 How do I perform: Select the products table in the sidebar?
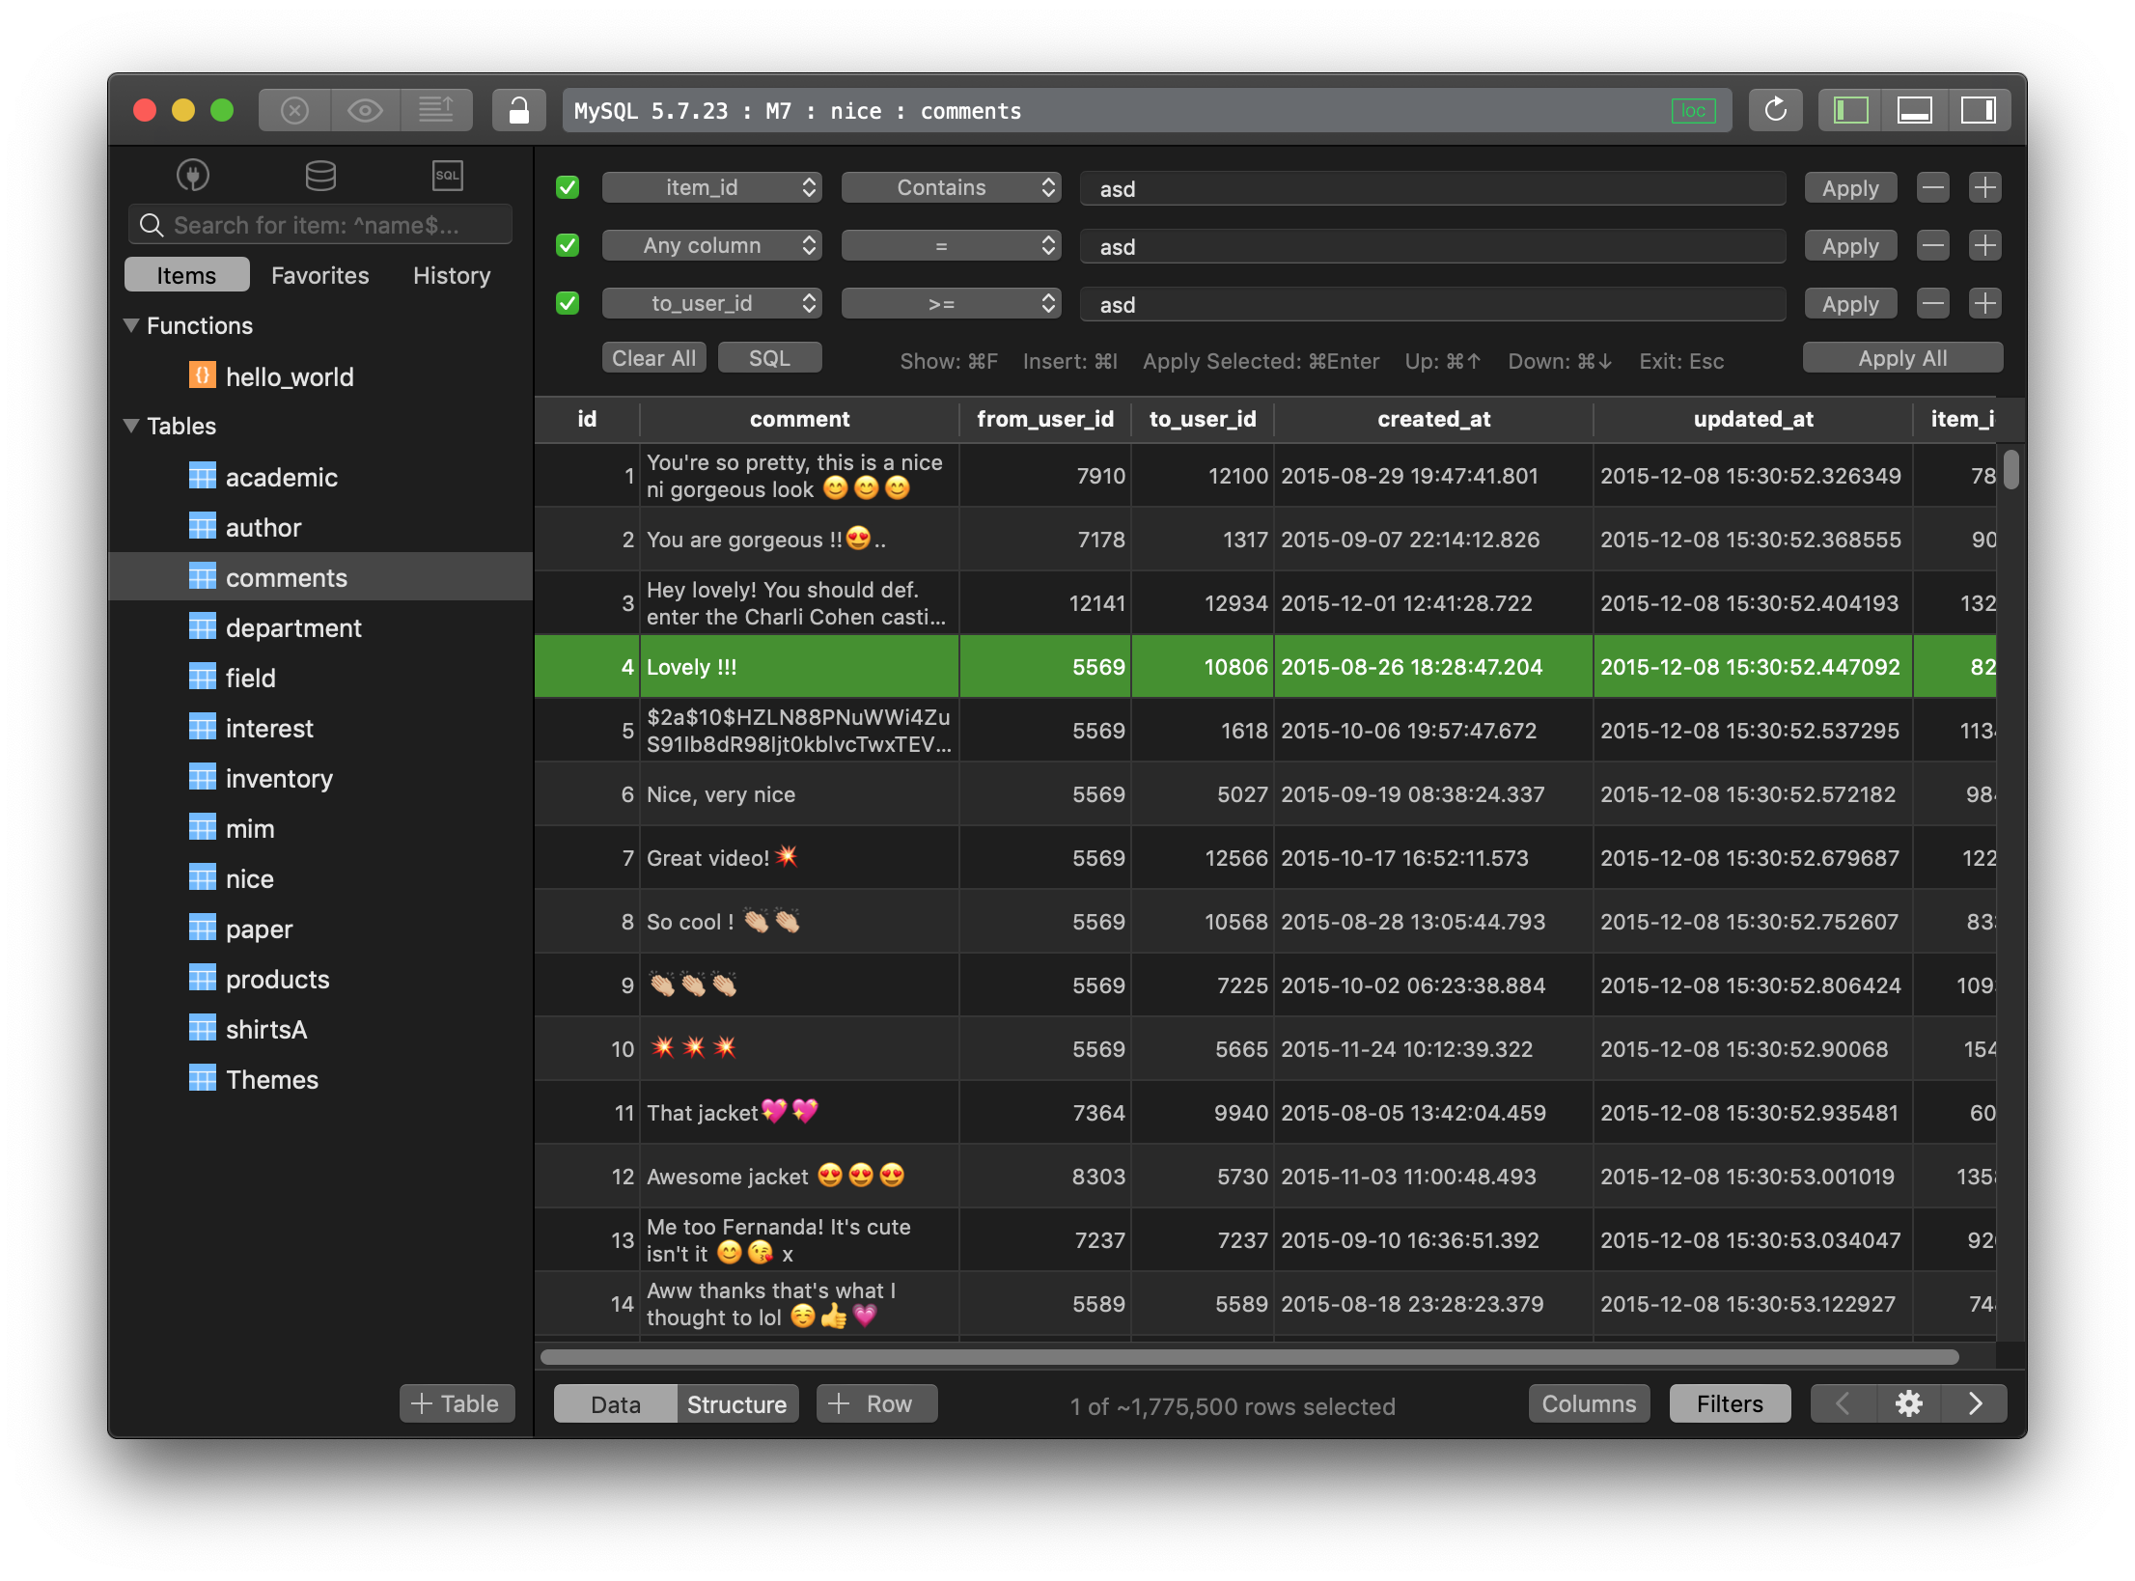(x=277, y=979)
